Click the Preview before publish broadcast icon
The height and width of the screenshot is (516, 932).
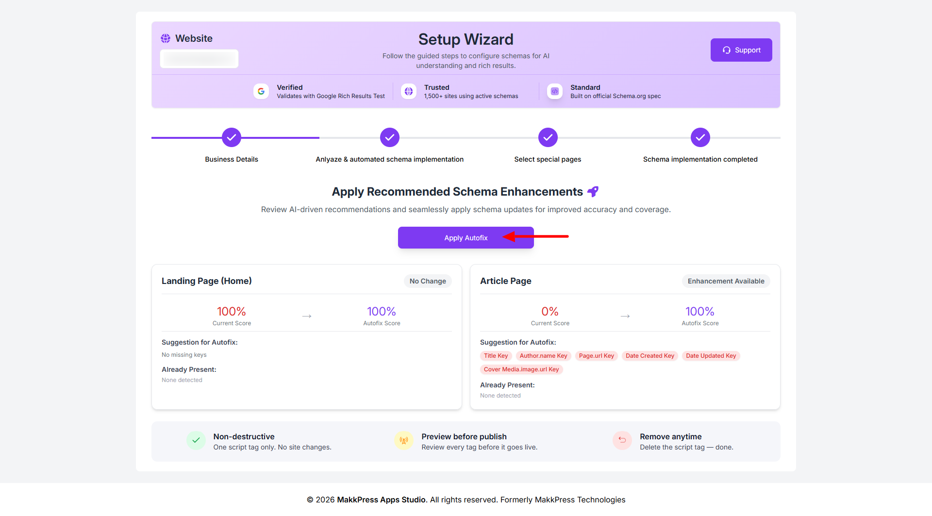click(x=404, y=441)
